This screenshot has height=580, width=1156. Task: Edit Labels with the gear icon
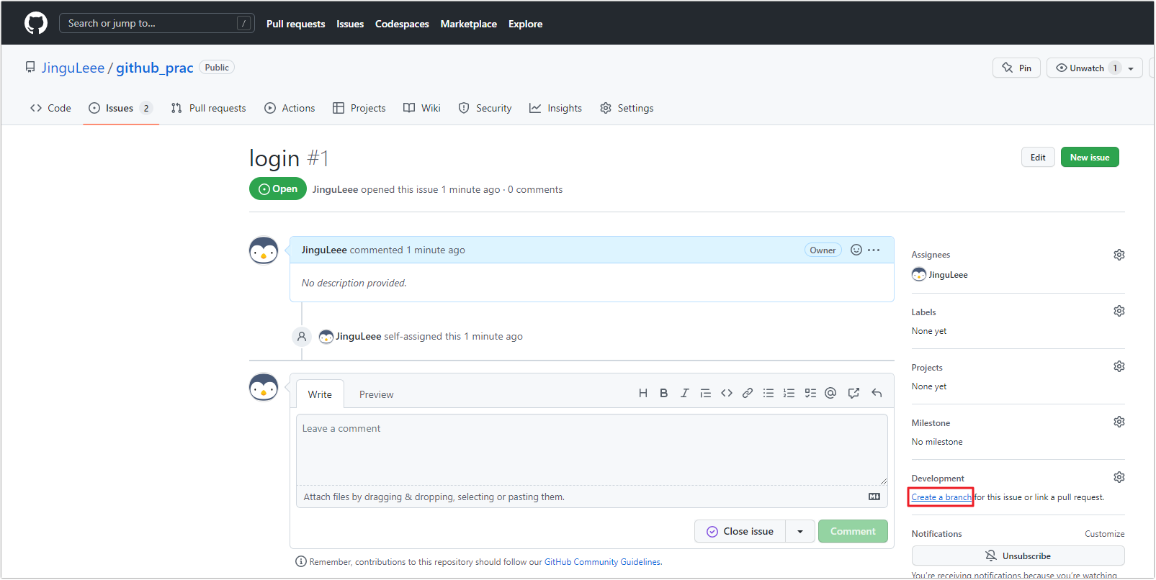[1119, 311]
